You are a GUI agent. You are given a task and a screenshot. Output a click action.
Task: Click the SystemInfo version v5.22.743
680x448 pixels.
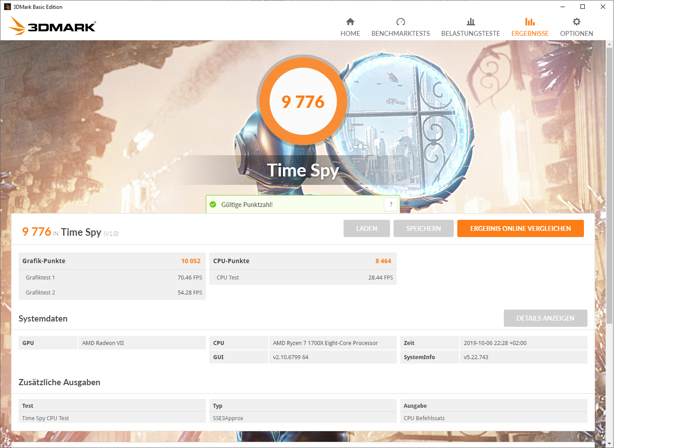coord(476,357)
